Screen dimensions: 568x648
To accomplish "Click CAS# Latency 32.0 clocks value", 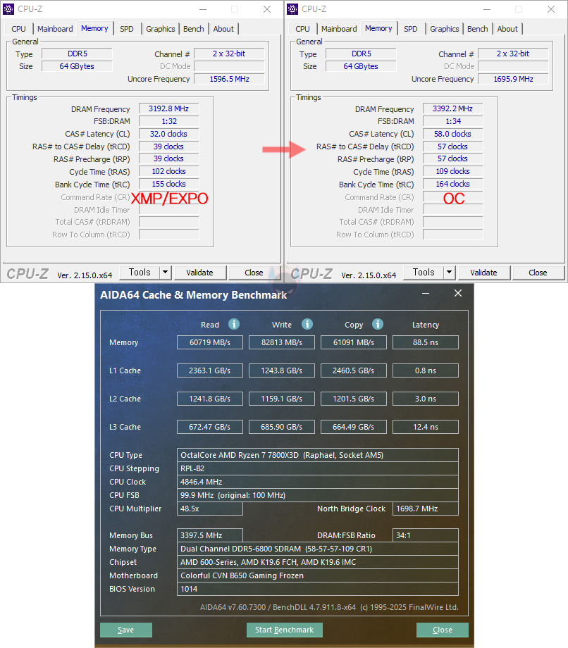I will click(168, 134).
